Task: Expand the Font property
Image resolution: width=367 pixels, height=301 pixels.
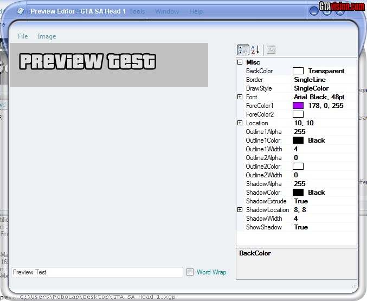Action: click(x=240, y=97)
